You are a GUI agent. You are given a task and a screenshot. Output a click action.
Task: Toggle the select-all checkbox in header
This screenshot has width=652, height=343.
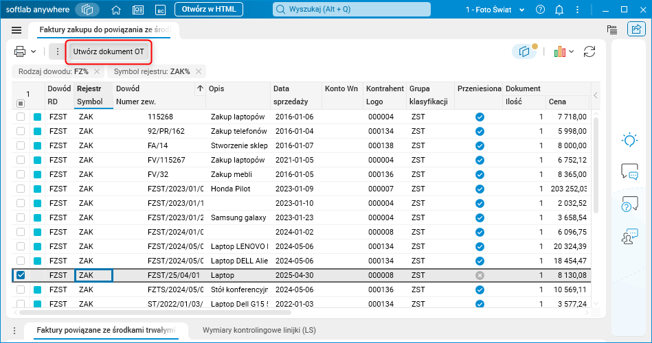tap(20, 104)
